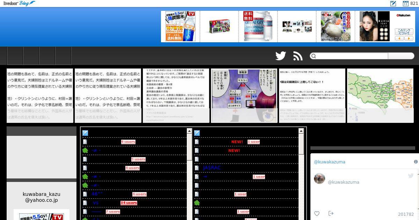Open the Crystal Geyser water ad
The width and height of the screenshot is (419, 220).
(258, 26)
